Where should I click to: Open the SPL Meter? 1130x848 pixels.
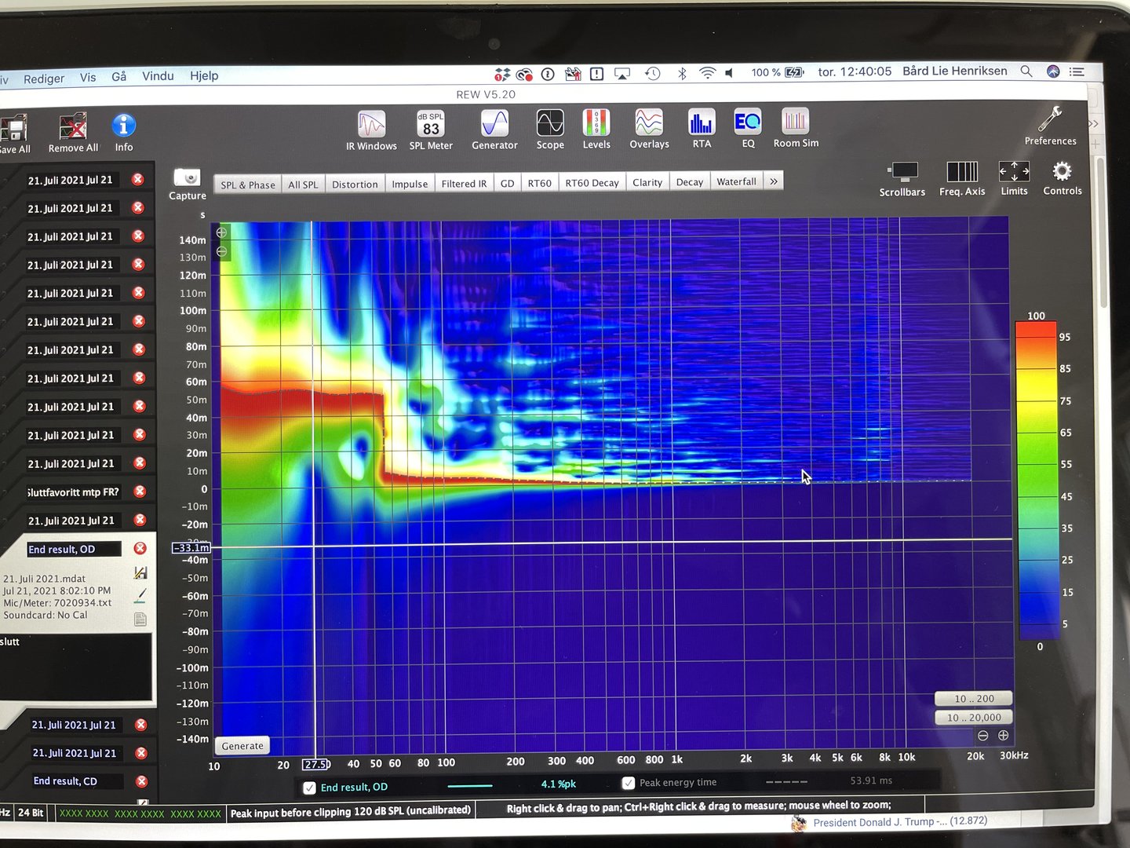point(431,126)
